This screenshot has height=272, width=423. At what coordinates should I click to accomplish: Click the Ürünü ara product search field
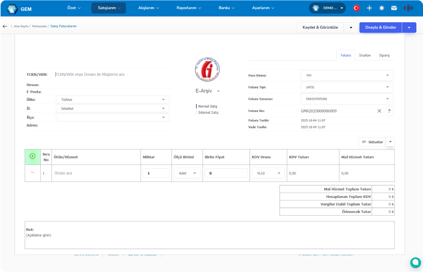pyautogui.click(x=96, y=173)
